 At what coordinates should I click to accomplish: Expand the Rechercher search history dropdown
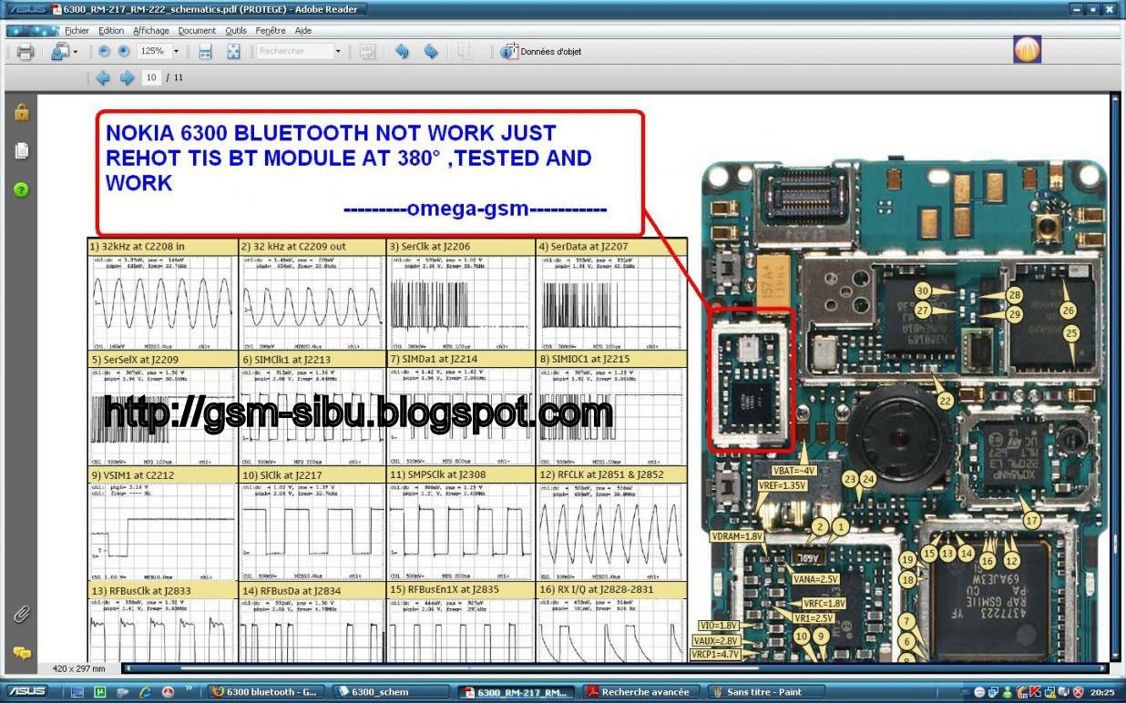tap(337, 52)
